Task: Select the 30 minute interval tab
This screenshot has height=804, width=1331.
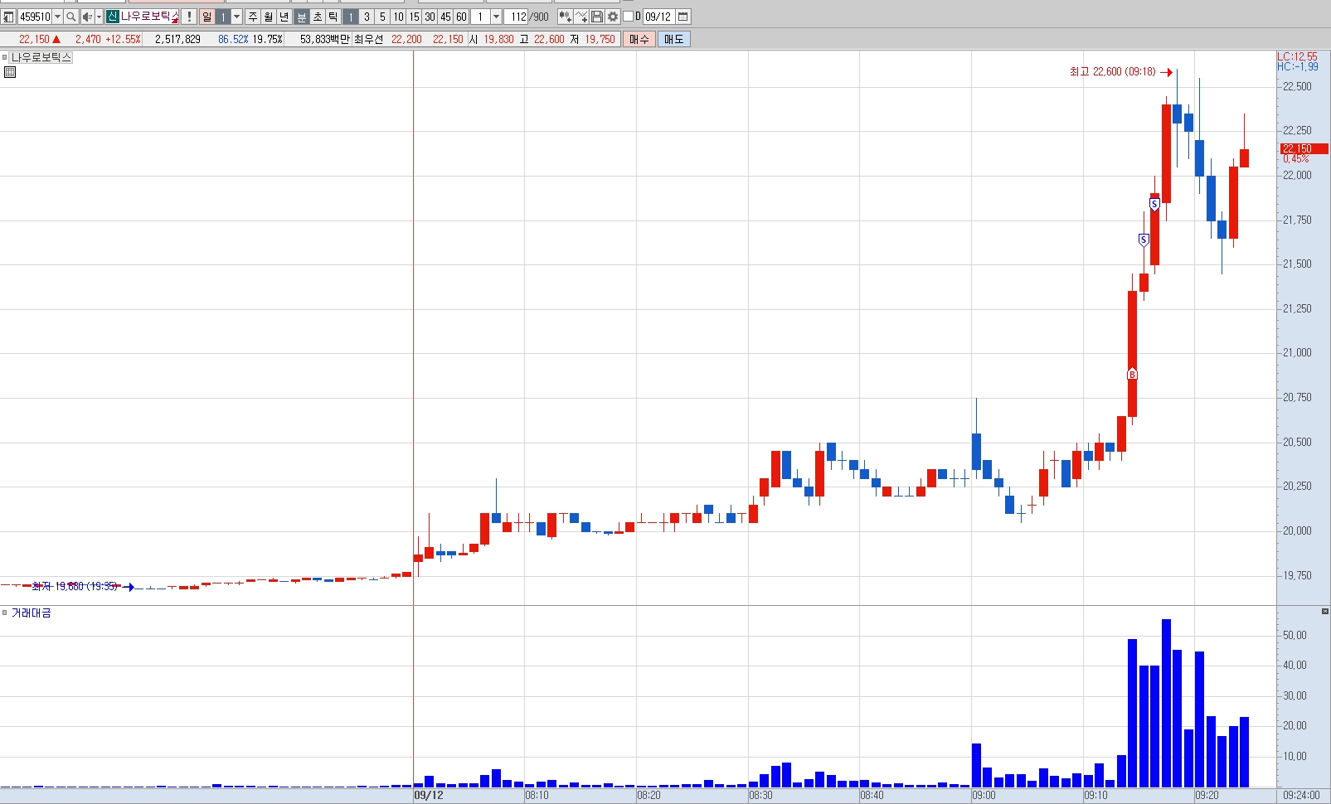Action: pos(430,17)
